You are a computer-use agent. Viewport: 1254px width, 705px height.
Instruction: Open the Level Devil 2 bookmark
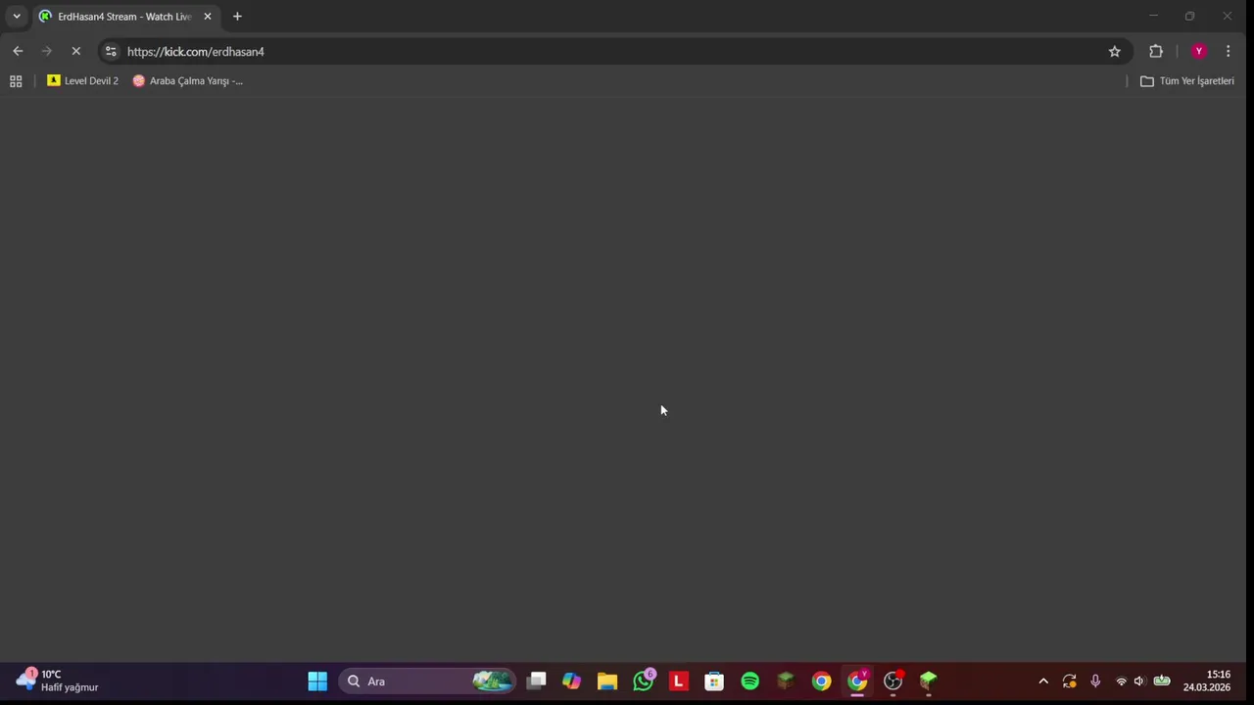coord(82,81)
